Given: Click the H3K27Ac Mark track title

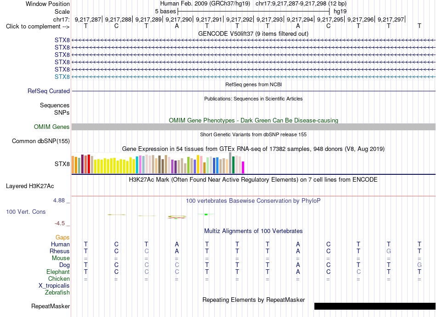Looking at the screenshot, I should pyautogui.click(x=253, y=180).
